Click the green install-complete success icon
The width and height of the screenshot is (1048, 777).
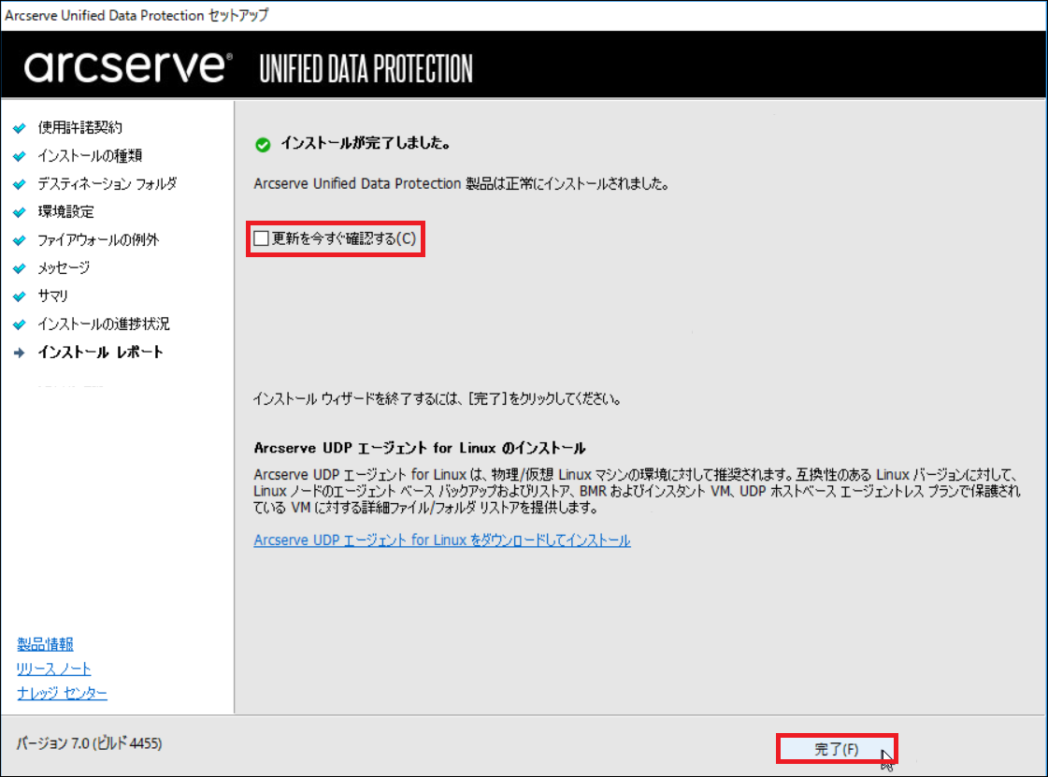click(263, 144)
